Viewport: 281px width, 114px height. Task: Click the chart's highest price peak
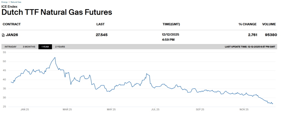coord(55,57)
